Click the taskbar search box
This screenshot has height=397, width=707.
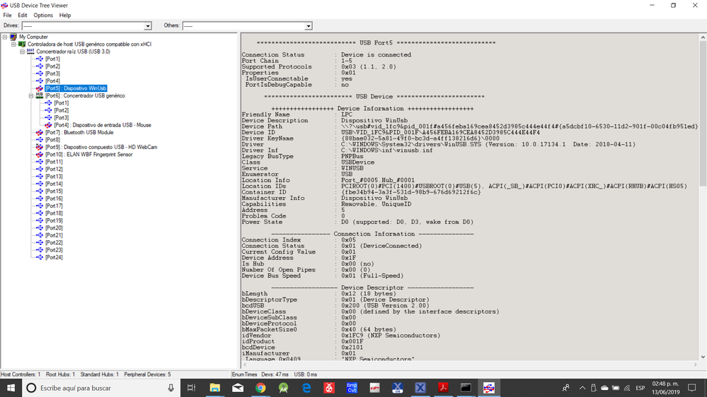[101, 388]
